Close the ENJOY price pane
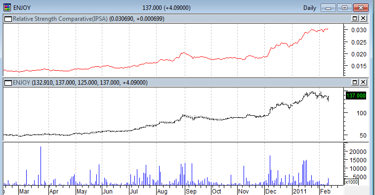The height and width of the screenshot is (195, 375). click(363, 83)
